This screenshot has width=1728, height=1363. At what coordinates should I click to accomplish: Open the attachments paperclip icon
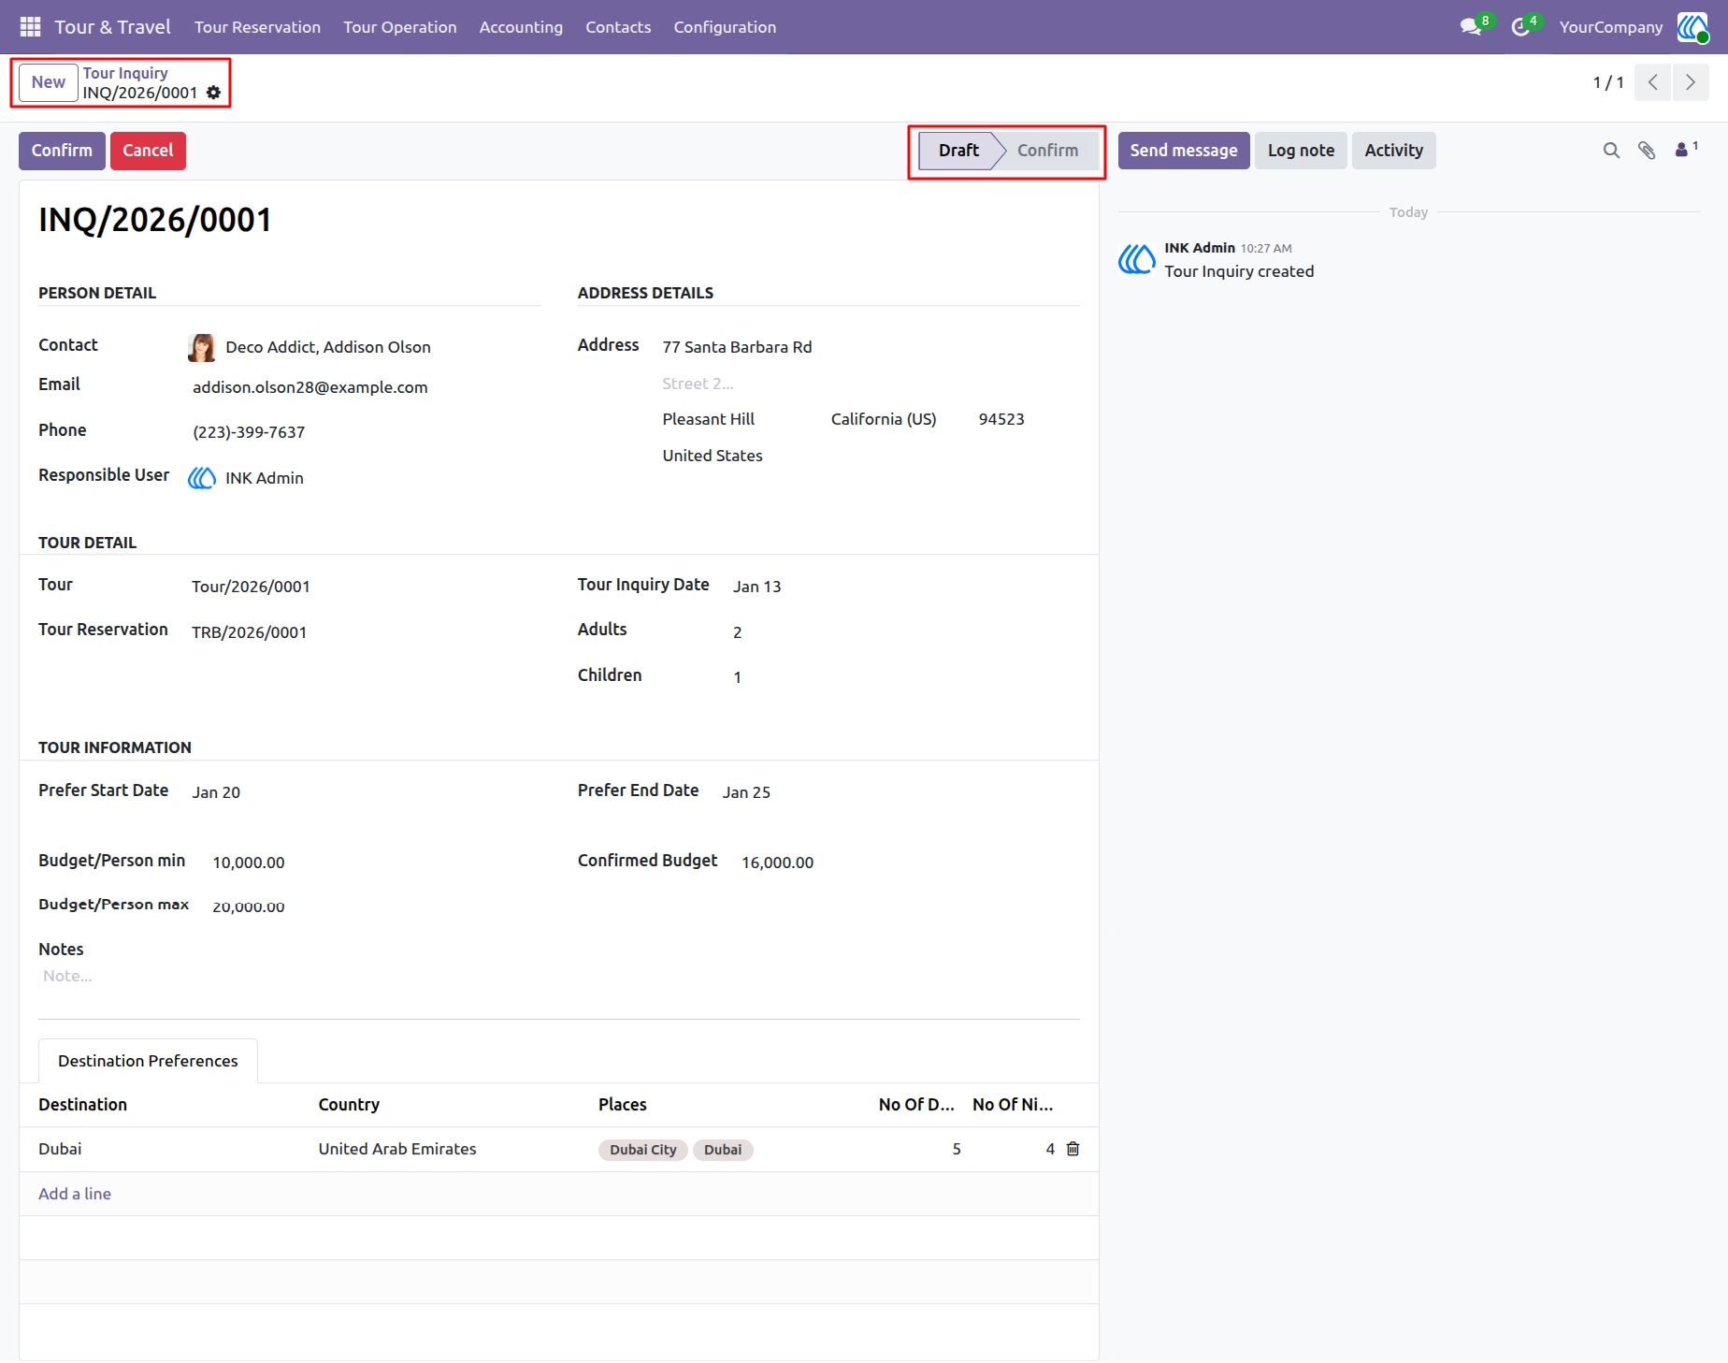[1647, 151]
